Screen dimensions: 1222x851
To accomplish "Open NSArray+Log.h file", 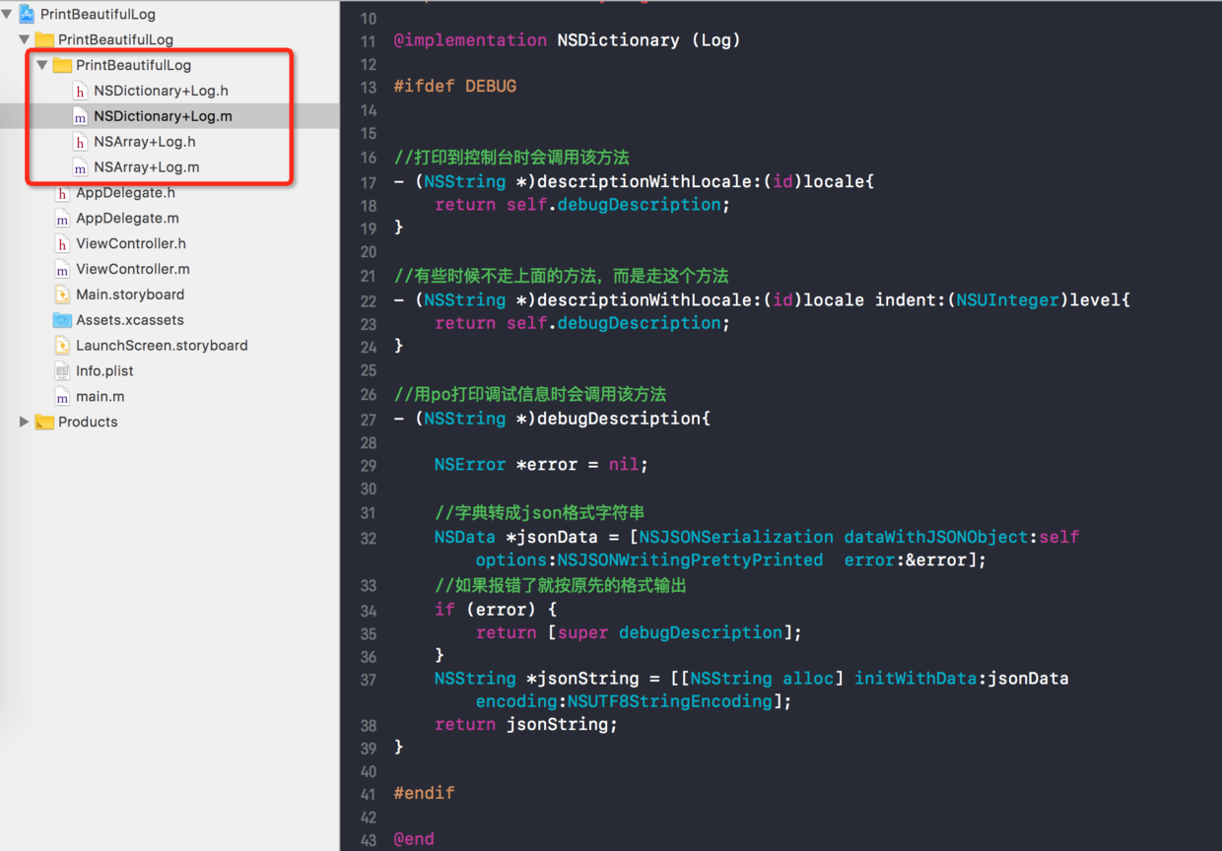I will (145, 142).
